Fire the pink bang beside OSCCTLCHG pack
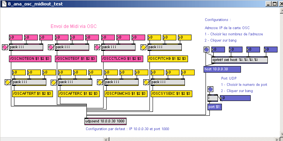 (x=97, y=47)
